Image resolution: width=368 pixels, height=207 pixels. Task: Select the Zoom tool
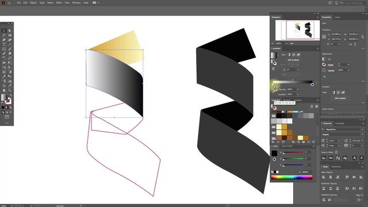coord(10,90)
